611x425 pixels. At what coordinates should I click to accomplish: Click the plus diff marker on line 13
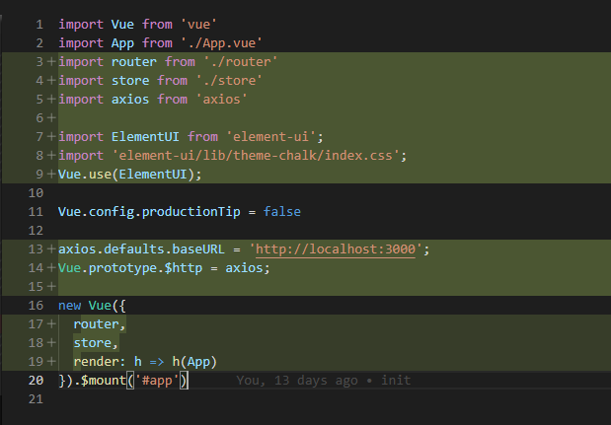(x=48, y=248)
